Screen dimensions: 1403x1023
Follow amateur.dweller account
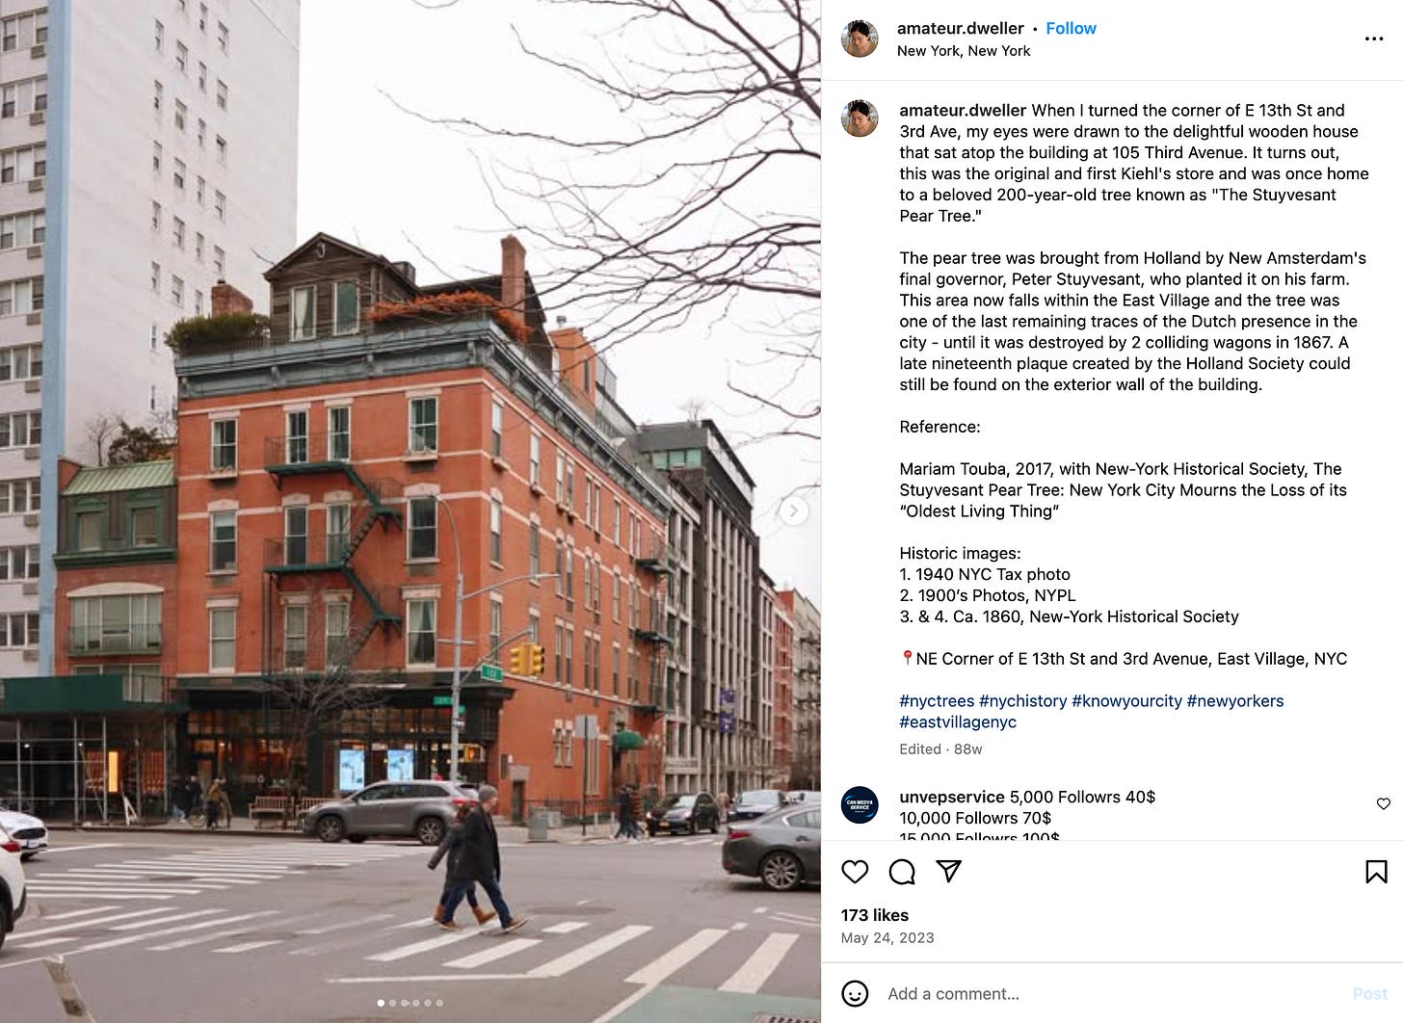(x=1071, y=29)
